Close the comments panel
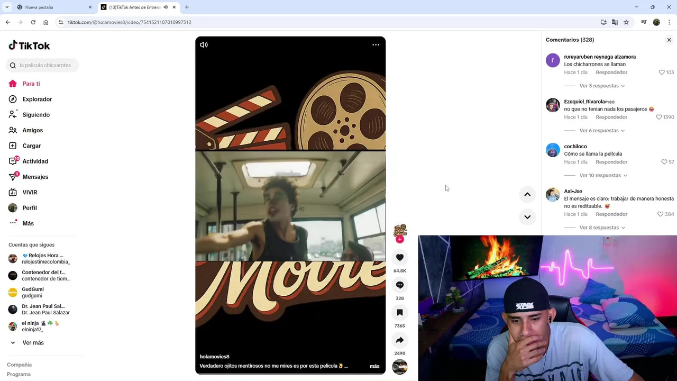Viewport: 677px width, 381px height. [669, 40]
